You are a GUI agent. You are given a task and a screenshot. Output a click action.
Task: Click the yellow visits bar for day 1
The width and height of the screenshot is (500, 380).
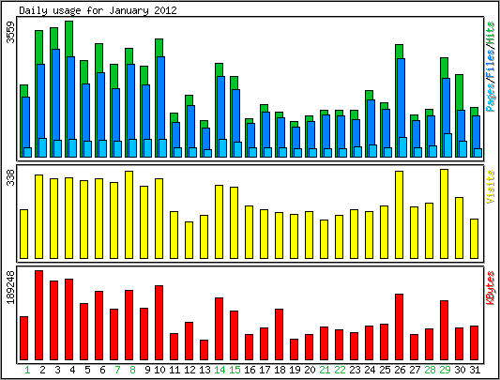[x=23, y=234]
